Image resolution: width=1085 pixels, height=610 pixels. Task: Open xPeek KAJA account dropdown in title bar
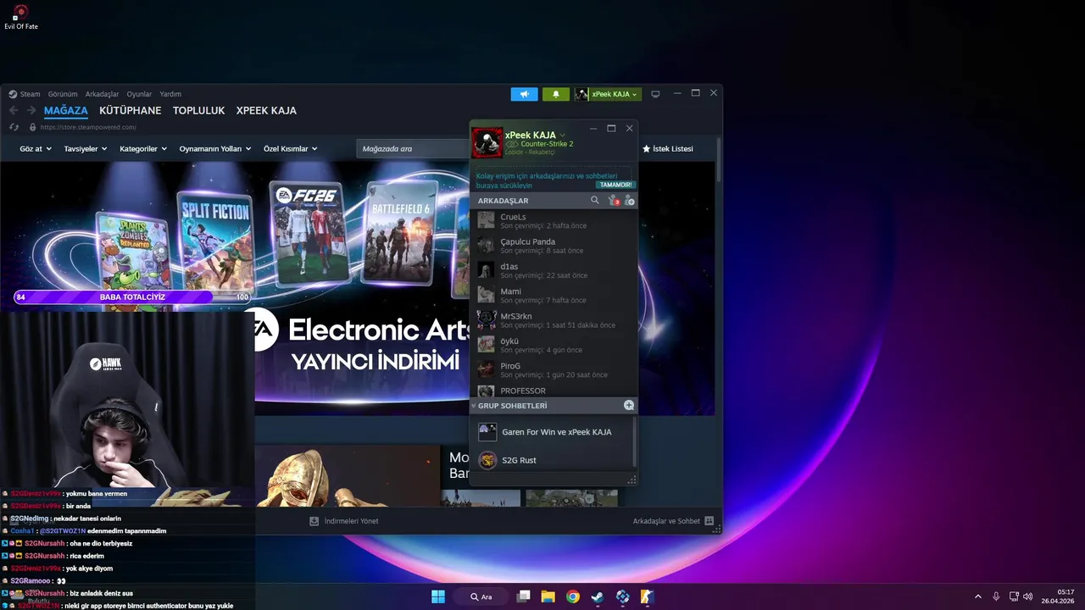pos(608,94)
